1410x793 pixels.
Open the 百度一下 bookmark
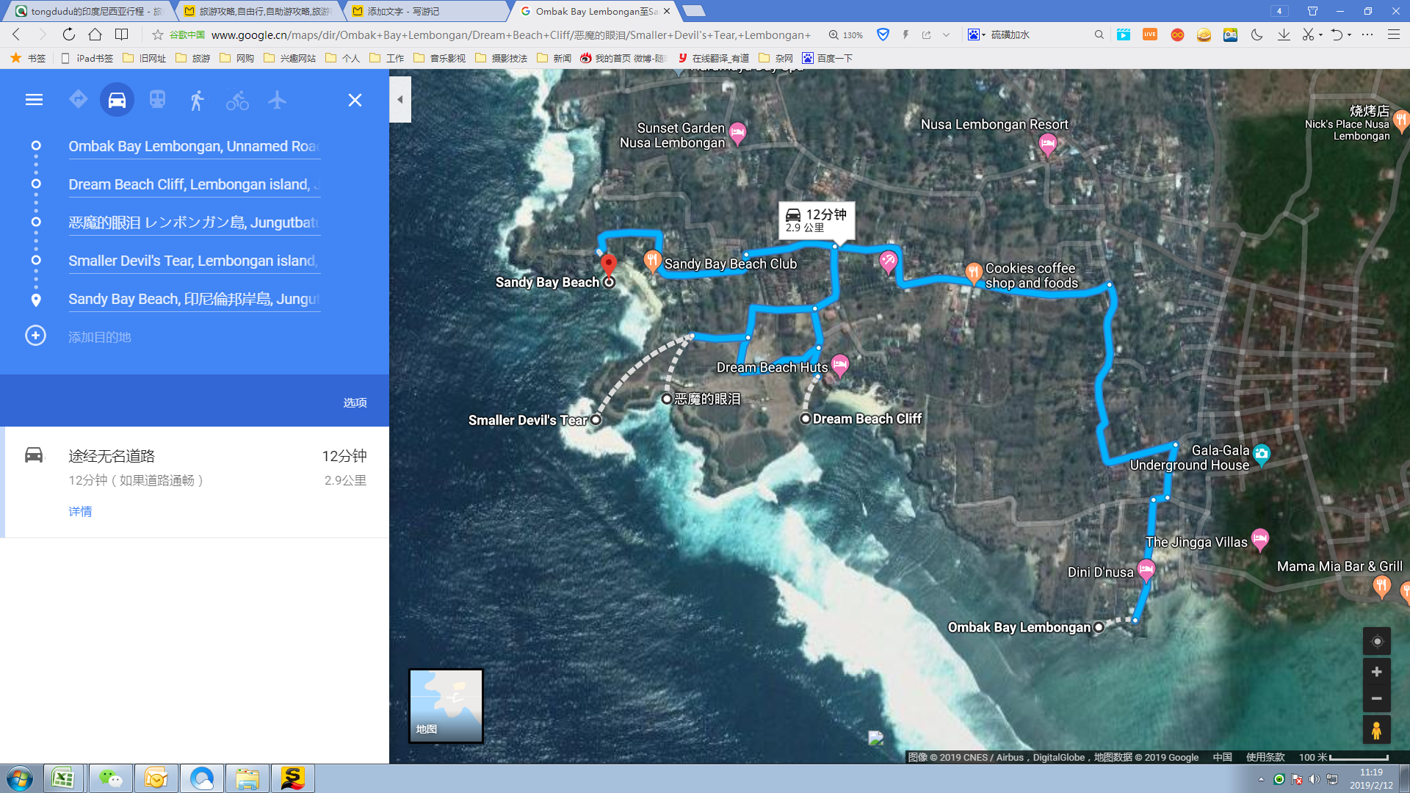(828, 58)
